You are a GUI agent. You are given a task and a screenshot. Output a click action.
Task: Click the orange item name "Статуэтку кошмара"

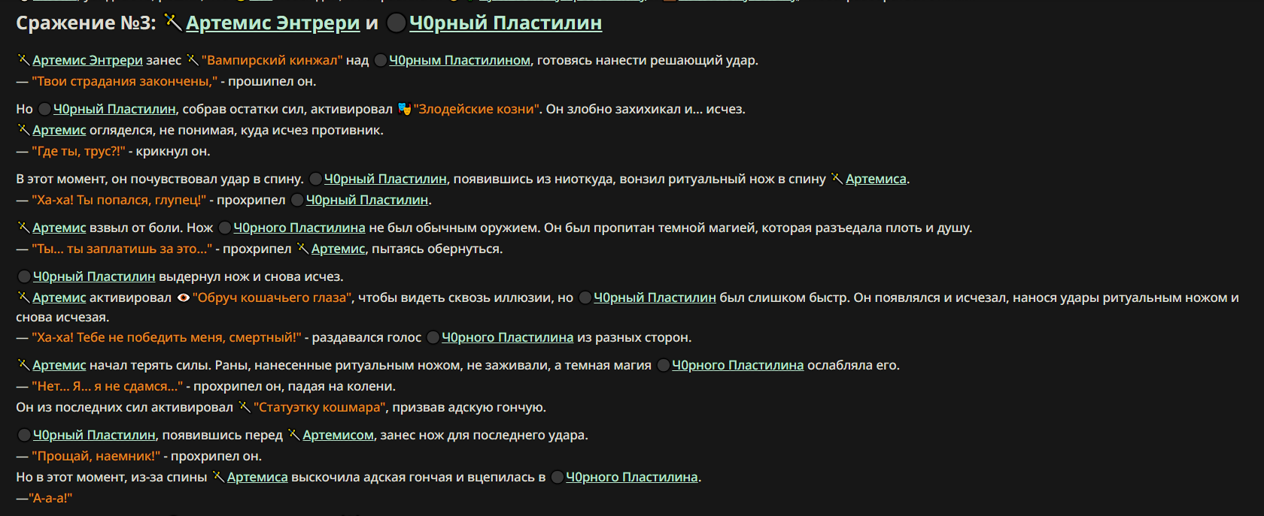[x=321, y=407]
